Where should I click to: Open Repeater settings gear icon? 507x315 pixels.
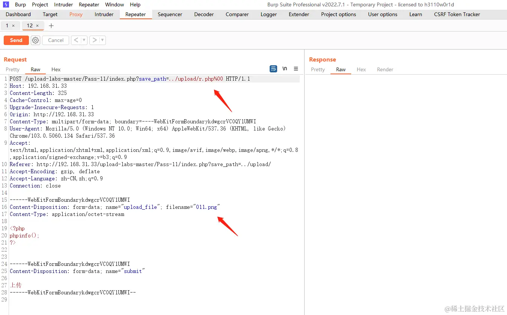click(x=35, y=40)
